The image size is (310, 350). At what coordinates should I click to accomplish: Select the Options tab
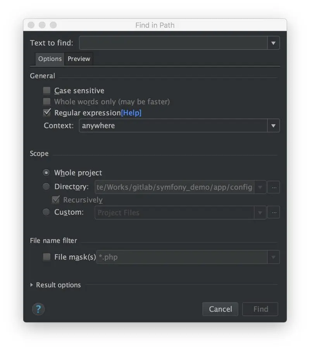50,59
